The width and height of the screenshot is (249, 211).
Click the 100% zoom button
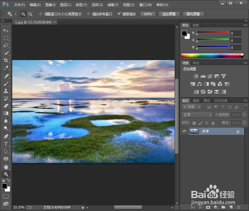click(x=148, y=14)
